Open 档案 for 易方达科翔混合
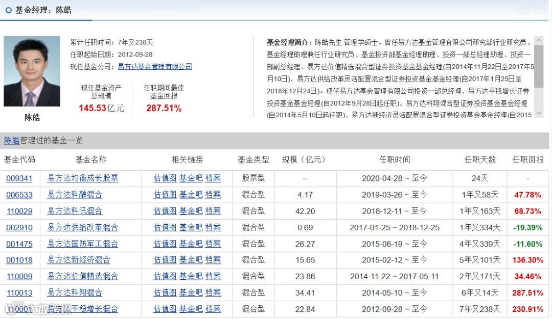 [x=213, y=293]
